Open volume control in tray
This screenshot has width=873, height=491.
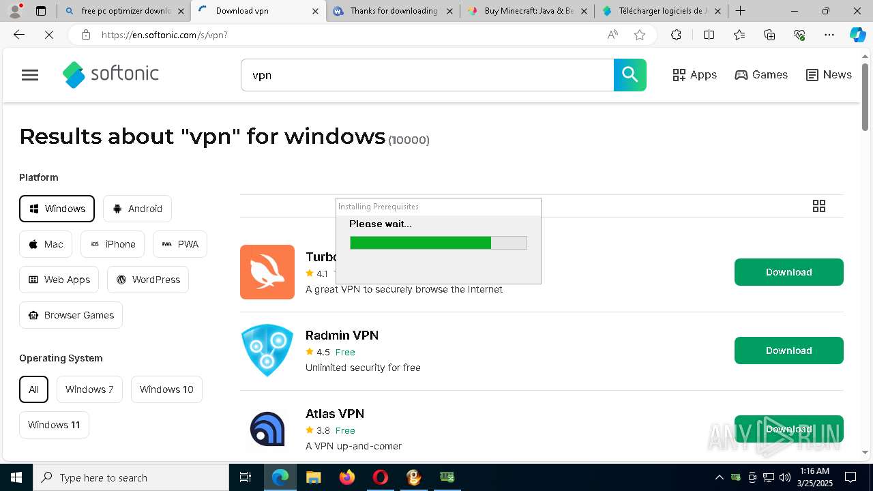coord(785,477)
